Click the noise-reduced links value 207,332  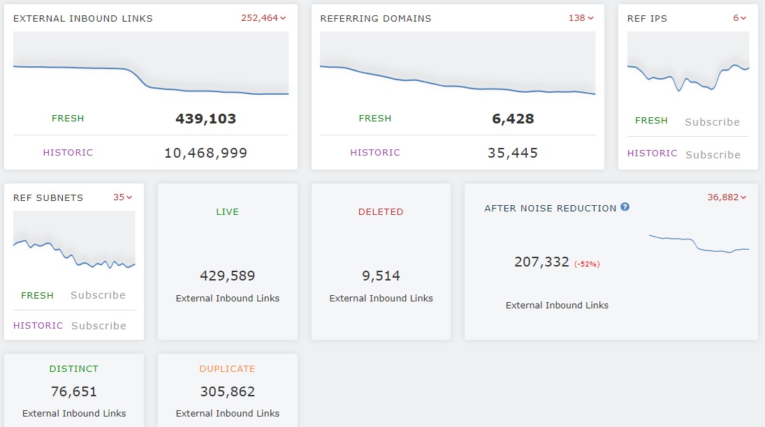[x=541, y=262]
